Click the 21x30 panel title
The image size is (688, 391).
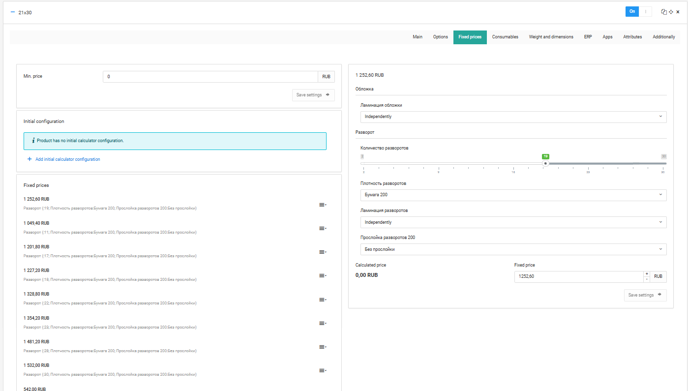tap(25, 12)
